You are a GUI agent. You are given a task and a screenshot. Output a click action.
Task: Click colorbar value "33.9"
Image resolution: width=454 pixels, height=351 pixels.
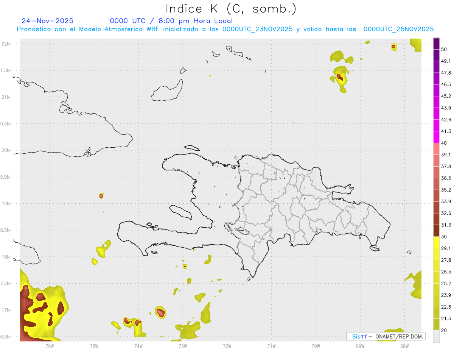point(446,201)
